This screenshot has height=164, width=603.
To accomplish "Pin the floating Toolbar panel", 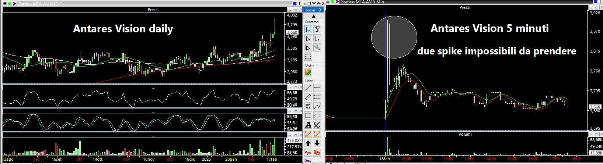I will 320,10.
